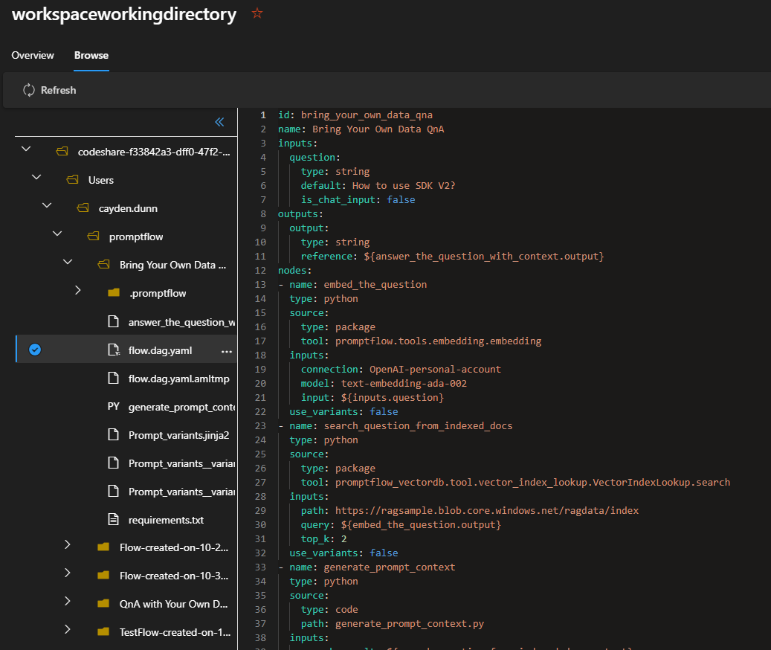Click the 'tool: promptflow.tools.embedding.embedding' line
The width and height of the screenshot is (771, 650).
[x=421, y=341]
